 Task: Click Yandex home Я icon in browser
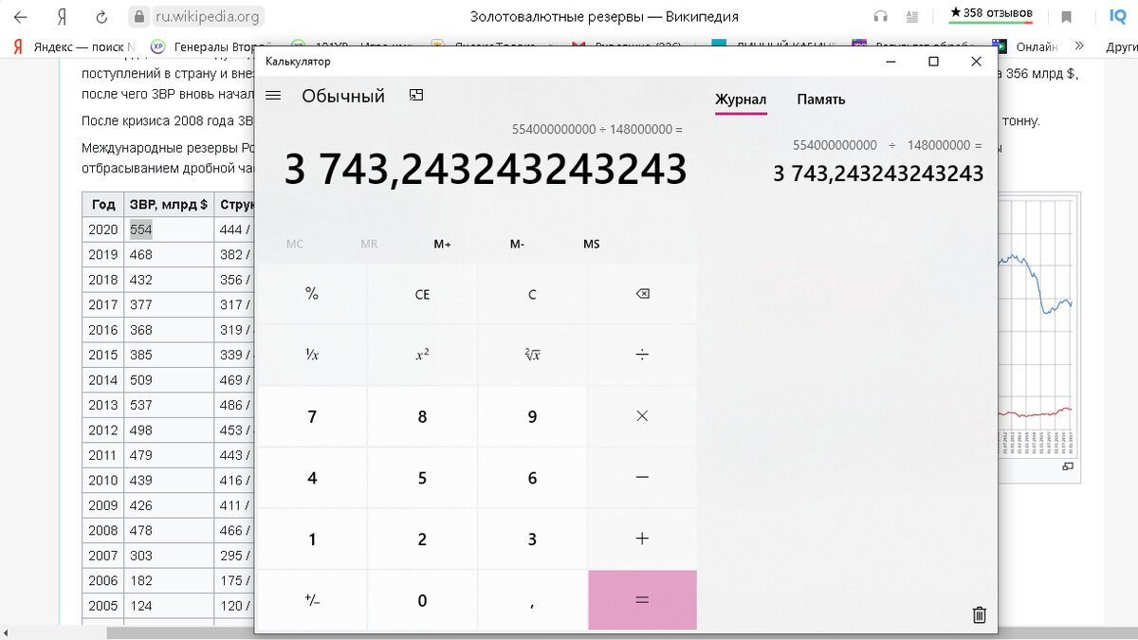[62, 16]
